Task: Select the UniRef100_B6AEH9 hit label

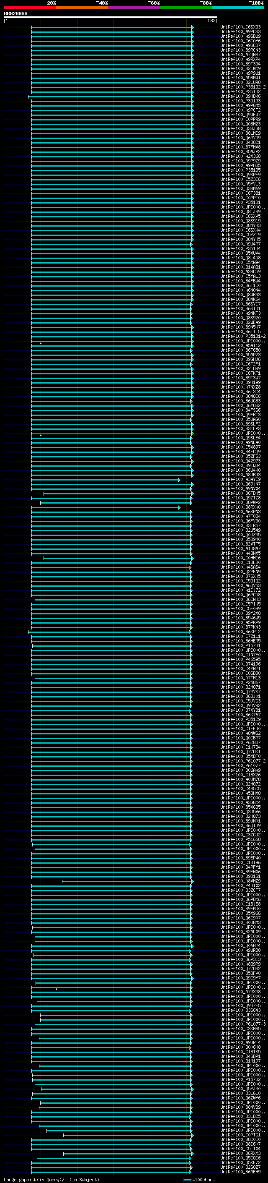Action: coord(240,1172)
